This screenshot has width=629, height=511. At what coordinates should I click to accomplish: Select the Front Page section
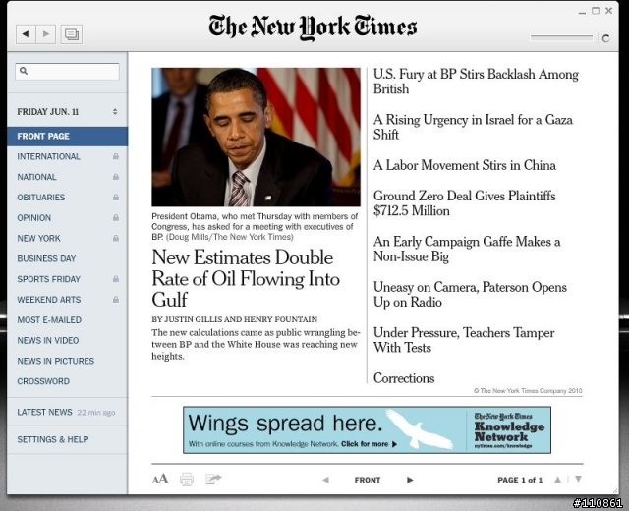[67, 137]
